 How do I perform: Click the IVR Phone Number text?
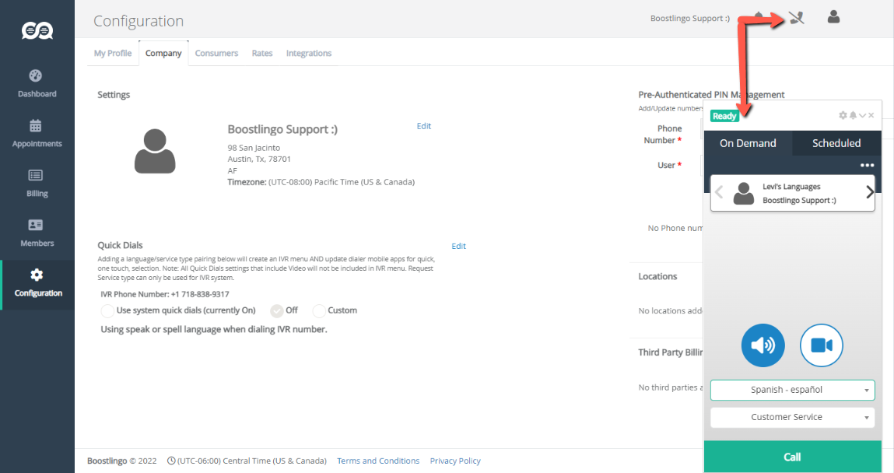click(165, 295)
